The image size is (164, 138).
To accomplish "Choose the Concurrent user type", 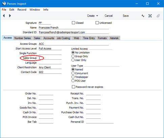I will click(x=73, y=73).
